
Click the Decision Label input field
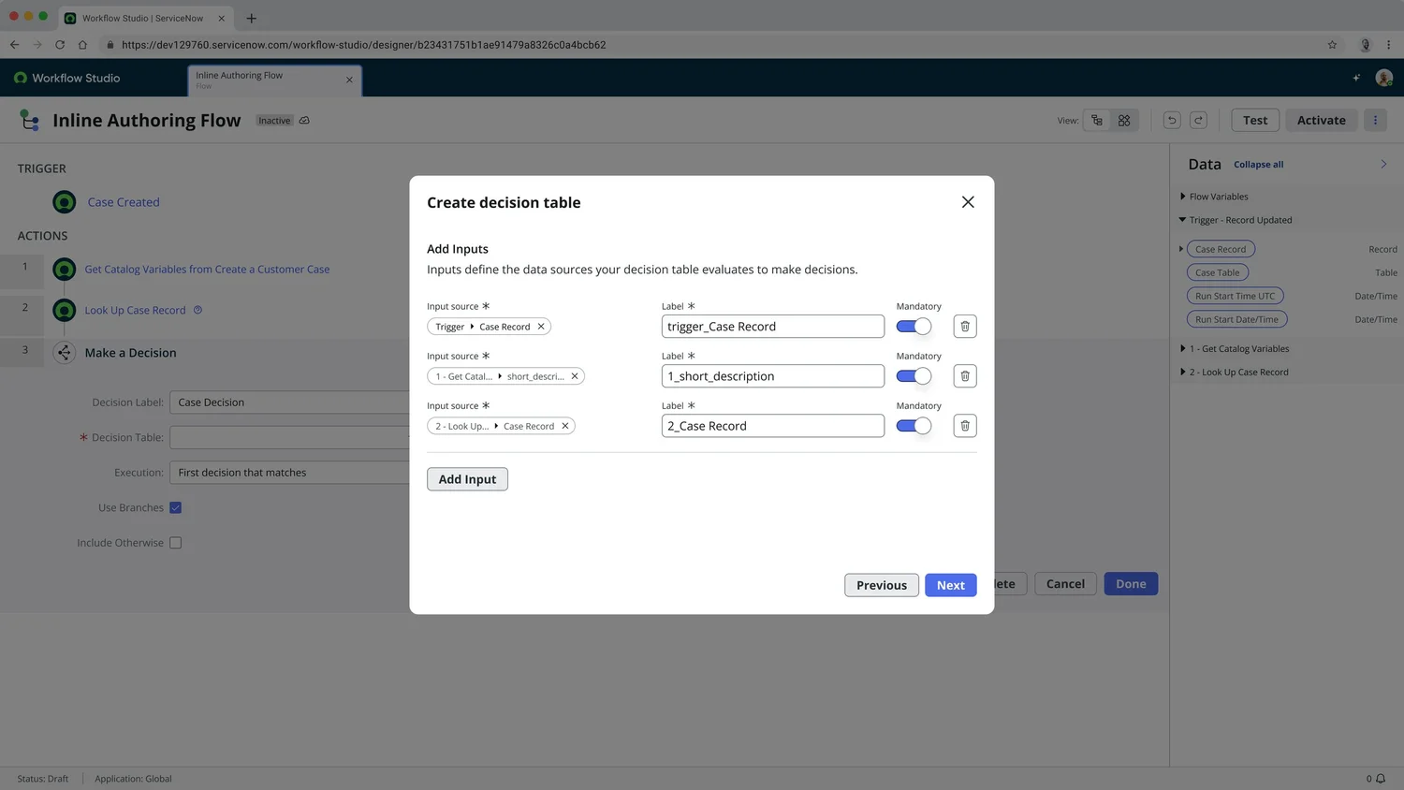click(290, 402)
